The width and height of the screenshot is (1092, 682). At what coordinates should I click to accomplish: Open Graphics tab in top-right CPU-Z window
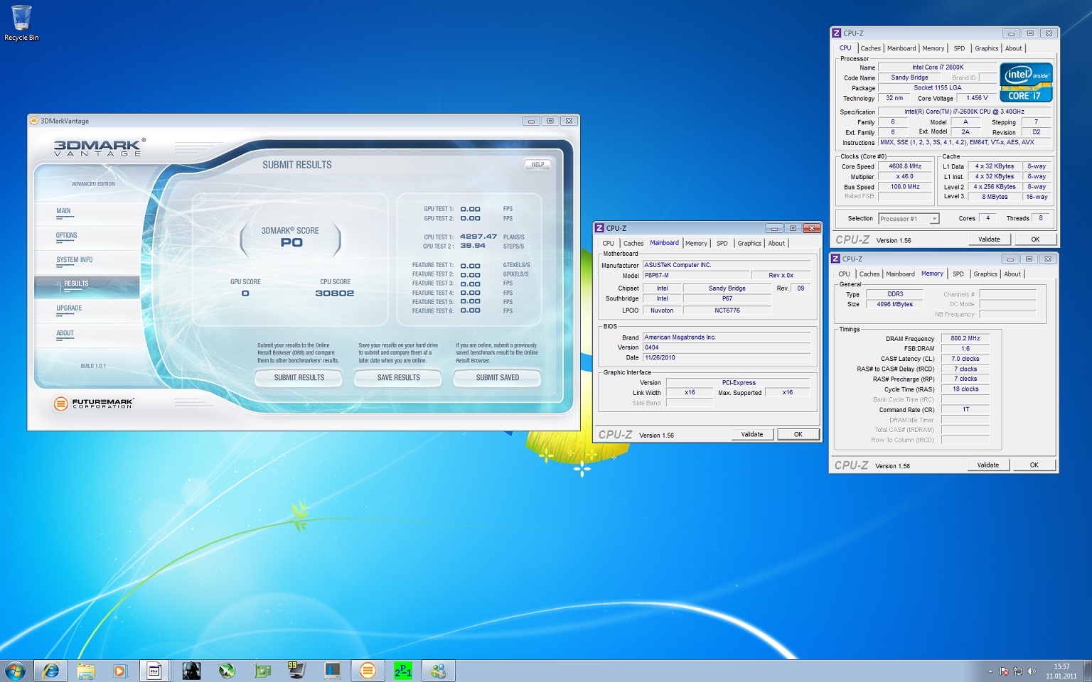pos(986,48)
